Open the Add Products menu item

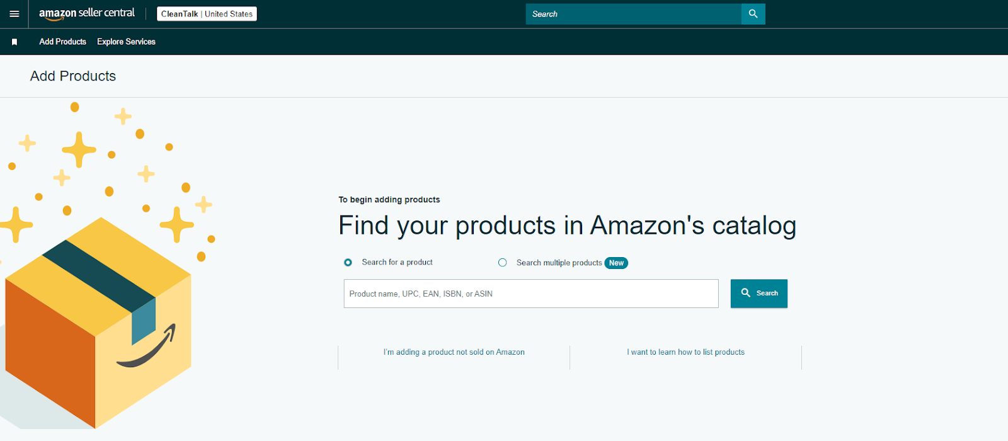pos(62,42)
